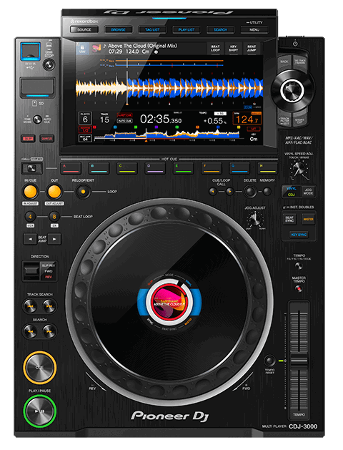Push the Search rewind button
This screenshot has height=450, width=343.
point(30,331)
